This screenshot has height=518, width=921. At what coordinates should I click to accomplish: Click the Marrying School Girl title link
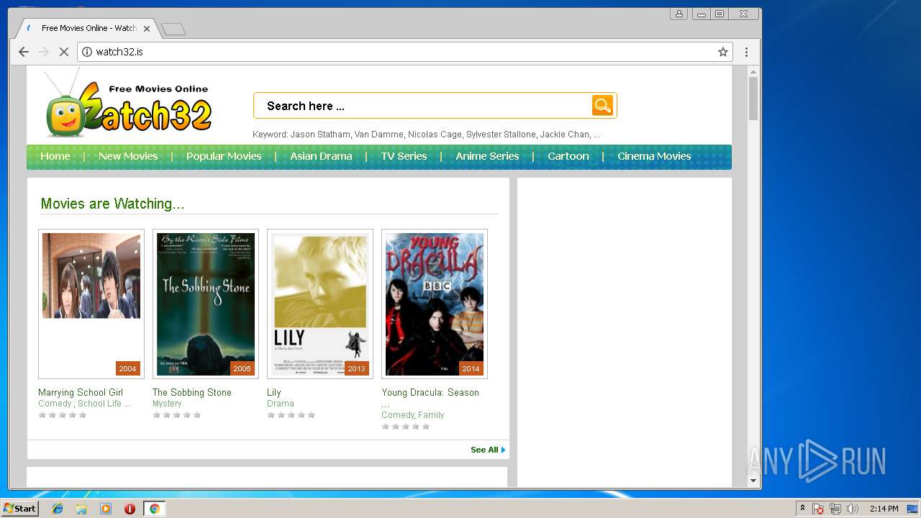click(81, 392)
